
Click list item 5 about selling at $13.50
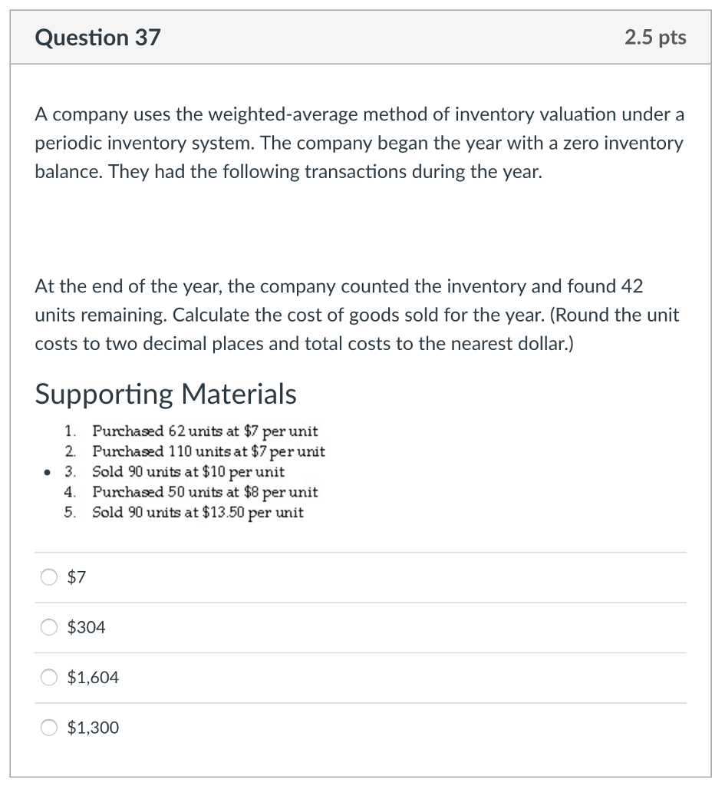click(190, 513)
